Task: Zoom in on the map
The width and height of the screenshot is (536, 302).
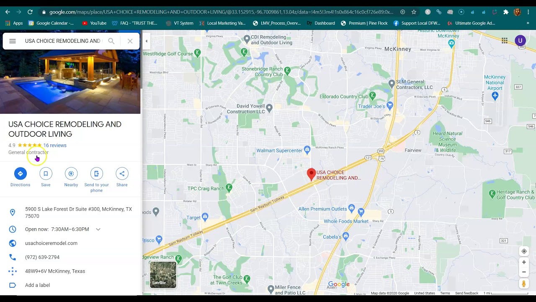Action: click(524, 262)
